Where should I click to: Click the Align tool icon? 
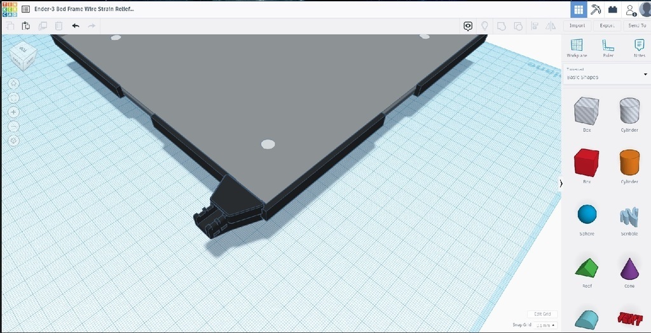(x=535, y=26)
